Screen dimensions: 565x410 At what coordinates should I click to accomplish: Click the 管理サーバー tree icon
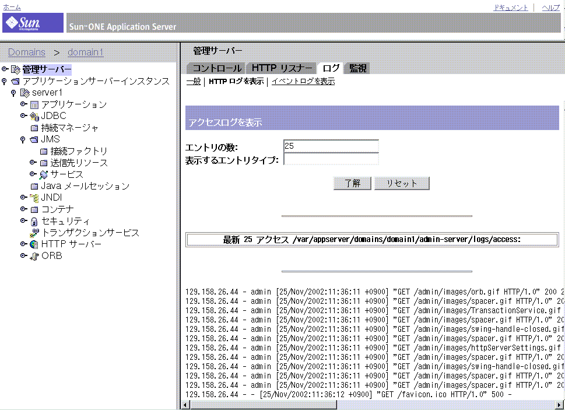(x=16, y=69)
